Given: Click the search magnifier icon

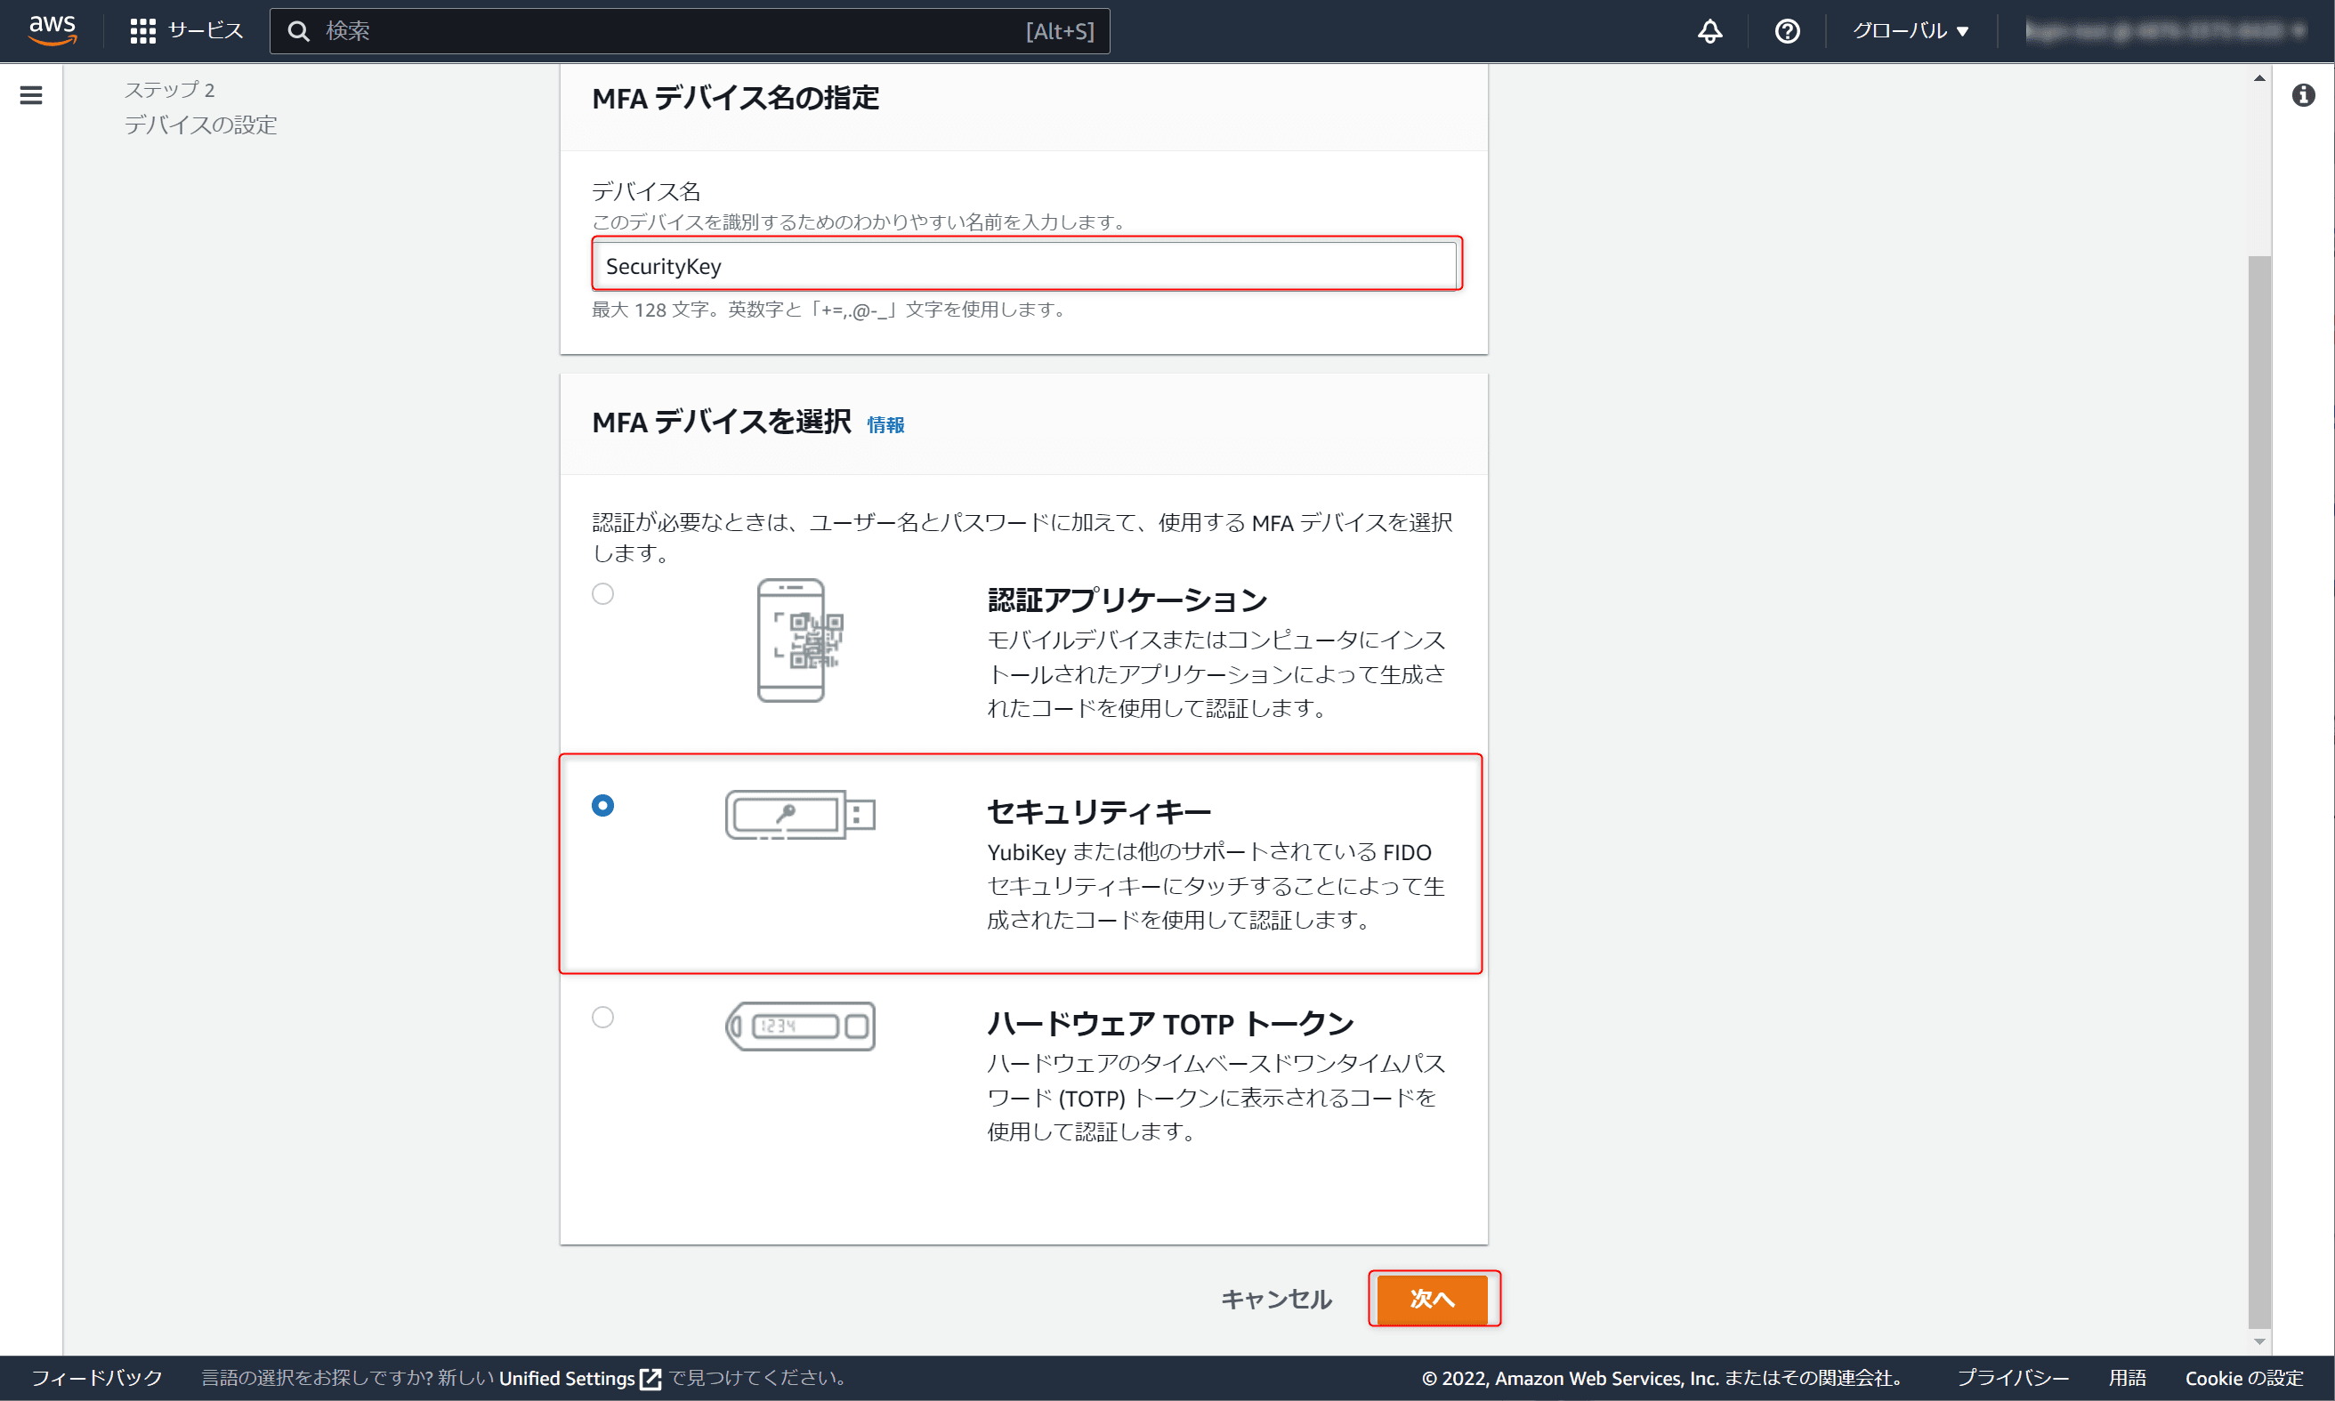Looking at the screenshot, I should [298, 31].
